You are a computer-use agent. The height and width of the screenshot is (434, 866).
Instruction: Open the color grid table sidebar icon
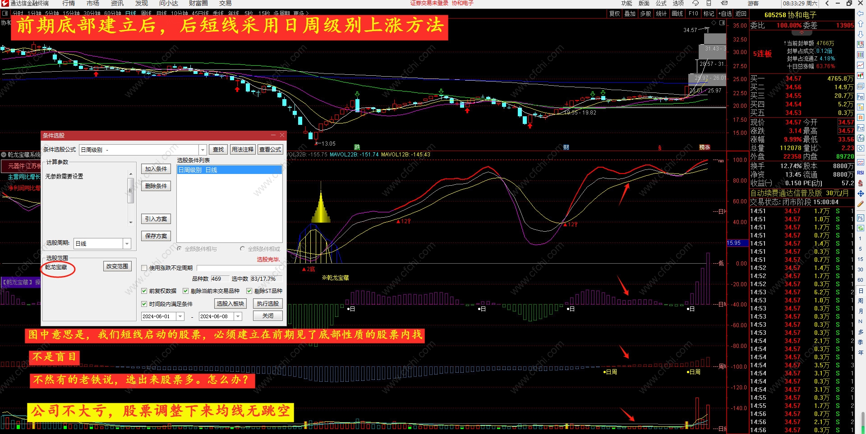point(860,55)
